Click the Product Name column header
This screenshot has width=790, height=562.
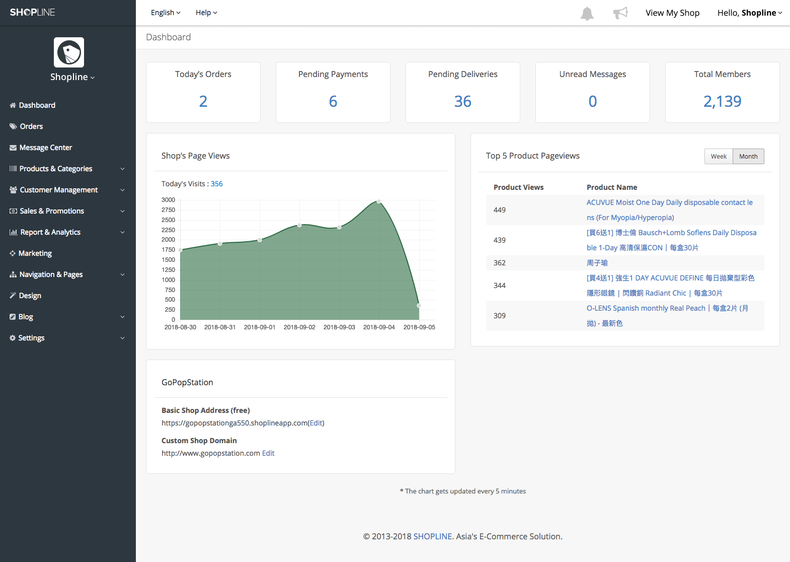click(x=612, y=187)
